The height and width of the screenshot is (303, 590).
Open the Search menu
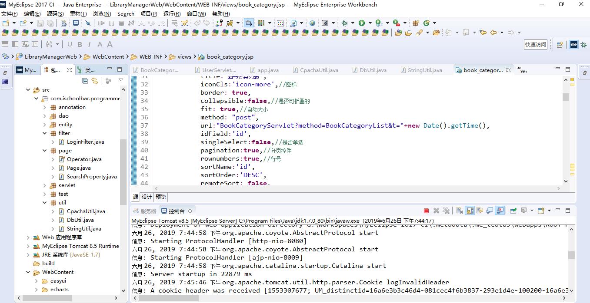(x=126, y=13)
